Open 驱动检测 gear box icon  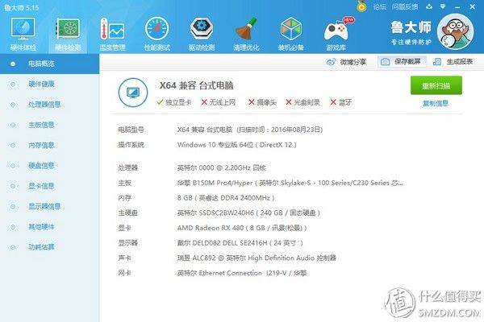202,29
